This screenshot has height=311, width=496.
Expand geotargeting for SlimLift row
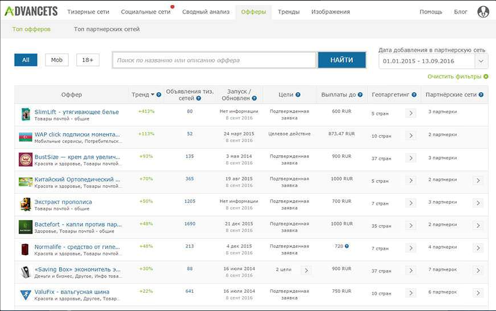[411, 113]
